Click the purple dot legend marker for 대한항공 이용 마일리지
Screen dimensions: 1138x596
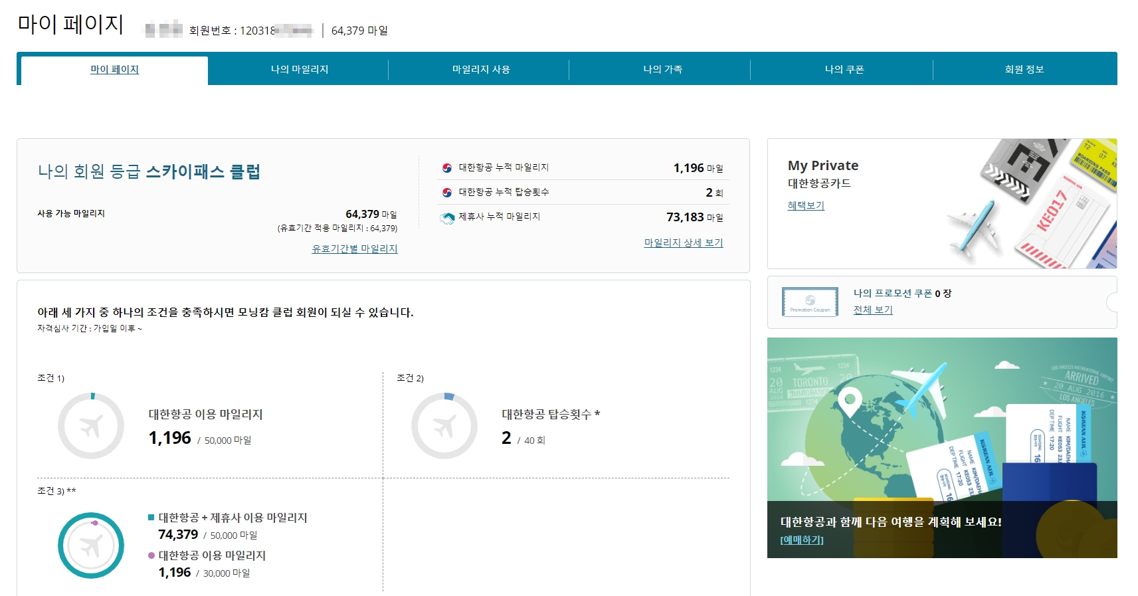[x=151, y=555]
